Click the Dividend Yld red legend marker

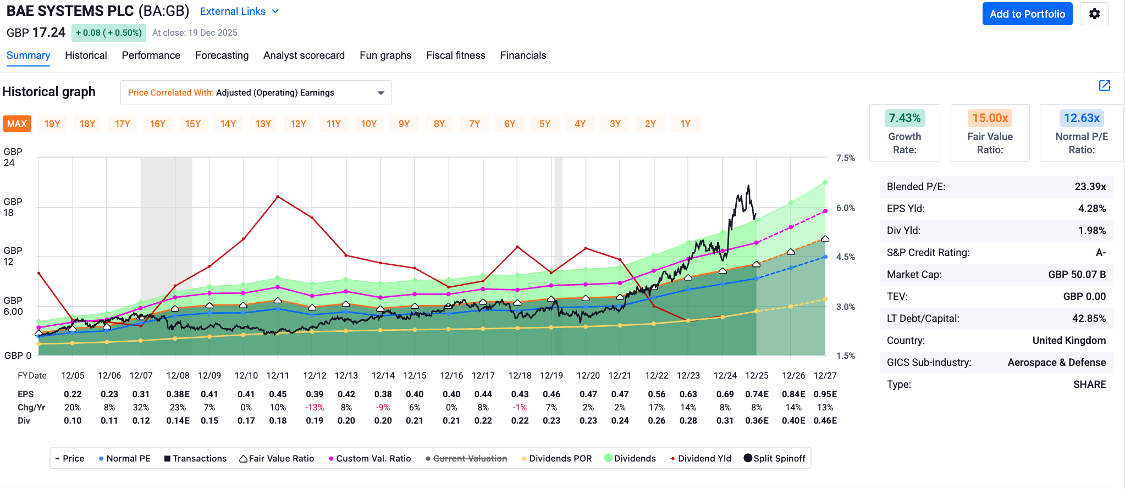(x=672, y=459)
